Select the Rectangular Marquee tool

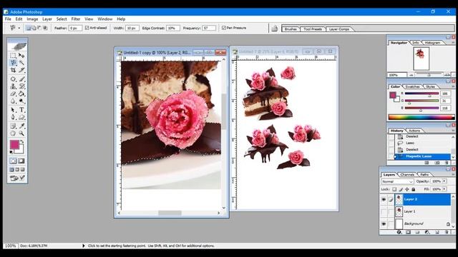[13, 55]
